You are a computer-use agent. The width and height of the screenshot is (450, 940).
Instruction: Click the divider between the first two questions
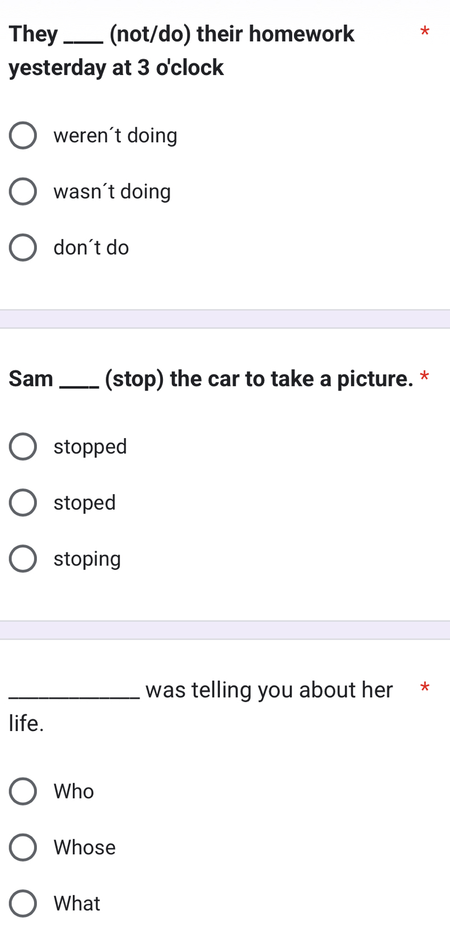click(x=225, y=318)
